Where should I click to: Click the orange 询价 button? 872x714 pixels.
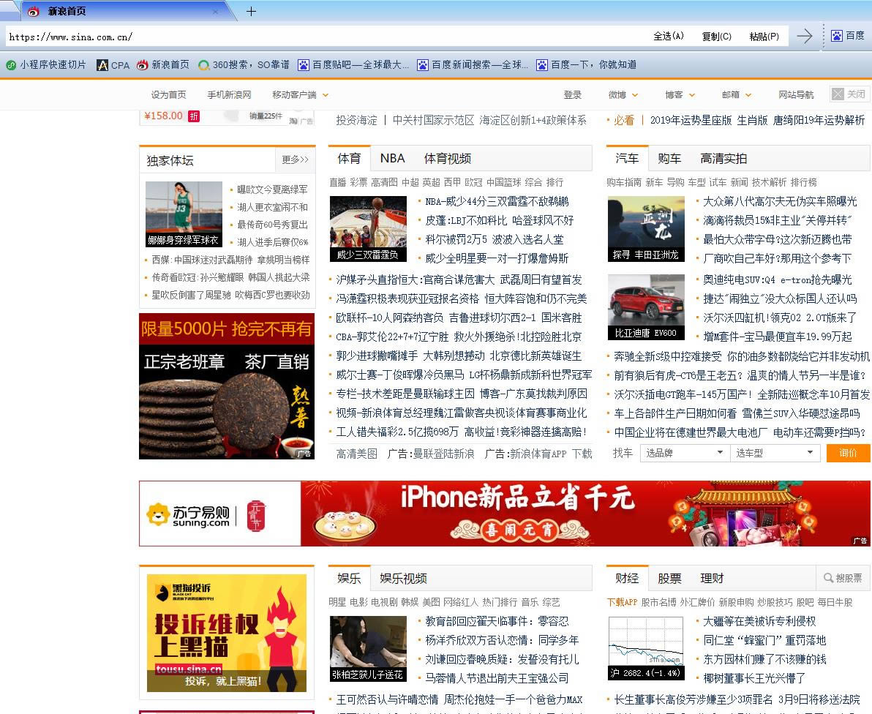848,453
